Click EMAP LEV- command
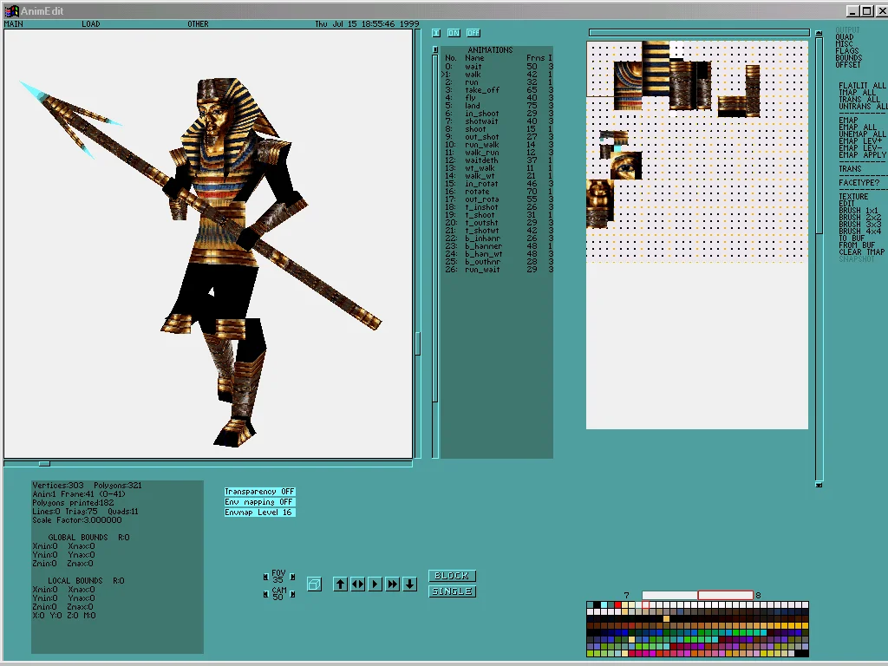Viewport: 888px width, 666px height. (860, 147)
